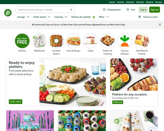
Task: Click the Choose a store pin icon
Action: pos(140,17)
